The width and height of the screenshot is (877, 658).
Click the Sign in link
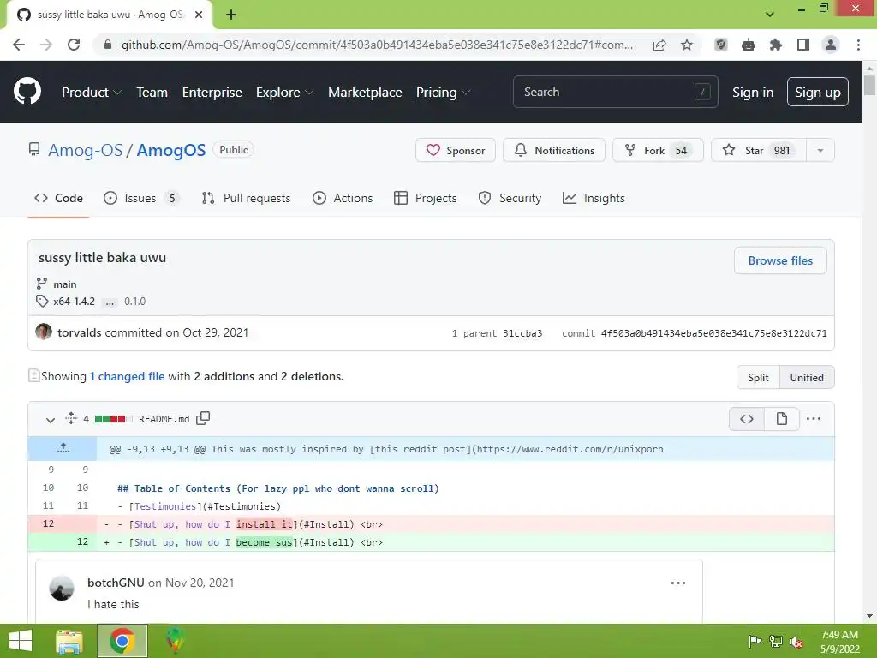753,93
